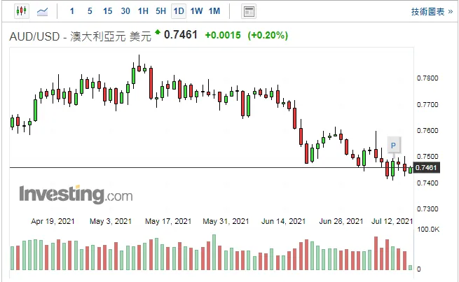Click the 0.7500 price axis label
Screen dimensions: 459x282
pyautogui.click(x=427, y=156)
